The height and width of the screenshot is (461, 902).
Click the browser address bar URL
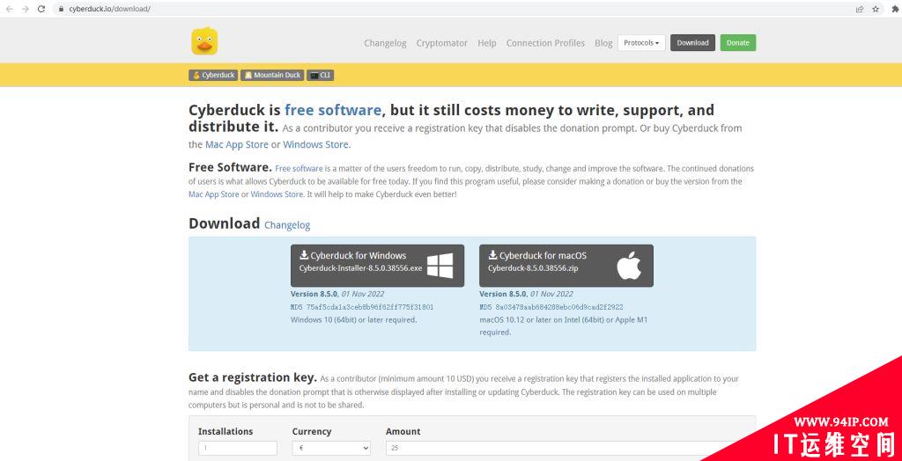click(x=109, y=9)
